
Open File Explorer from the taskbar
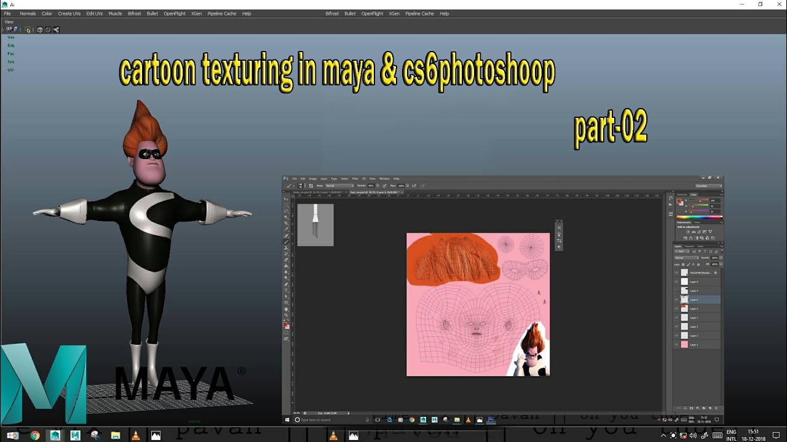115,435
